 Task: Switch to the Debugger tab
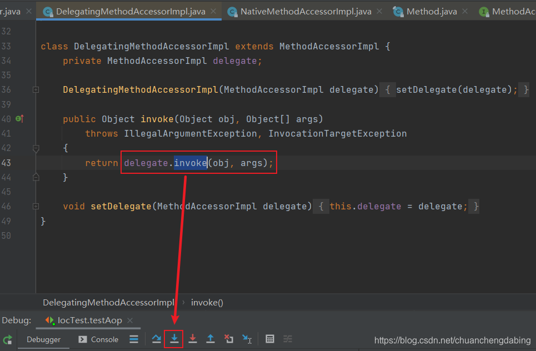43,339
